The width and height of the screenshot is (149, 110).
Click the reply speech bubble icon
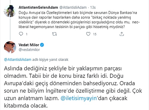(x=21, y=34)
